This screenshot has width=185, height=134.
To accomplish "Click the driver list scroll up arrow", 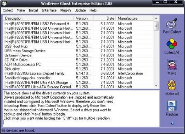I will (x=156, y=18).
